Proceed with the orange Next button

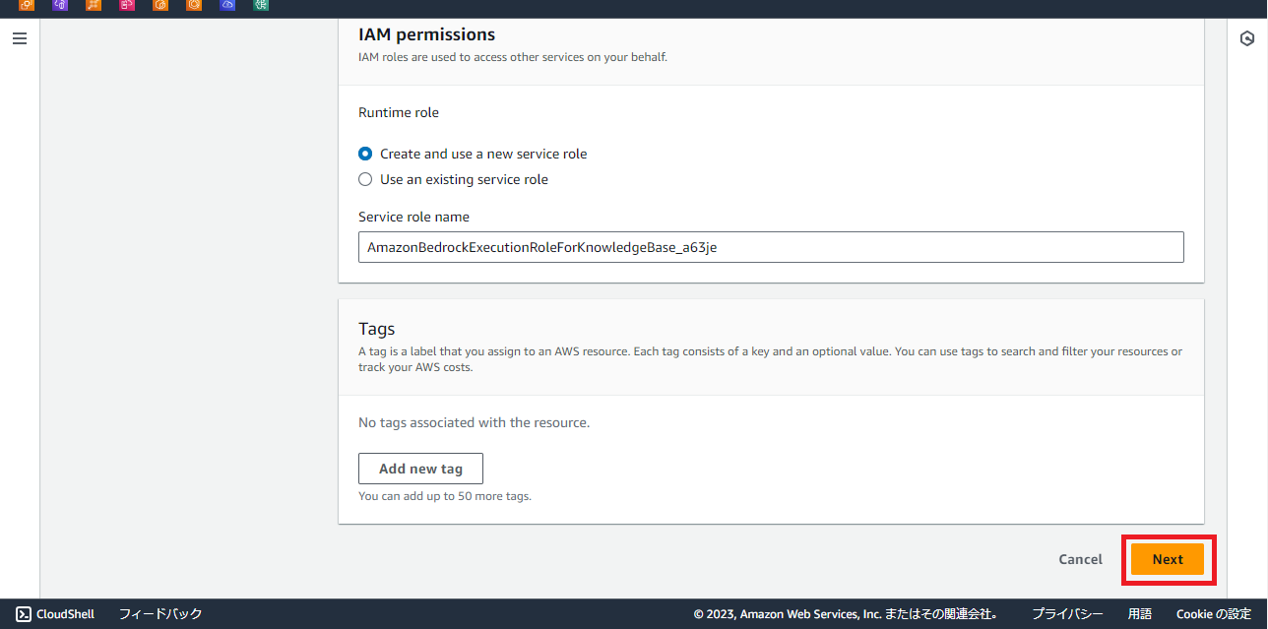click(x=1167, y=559)
